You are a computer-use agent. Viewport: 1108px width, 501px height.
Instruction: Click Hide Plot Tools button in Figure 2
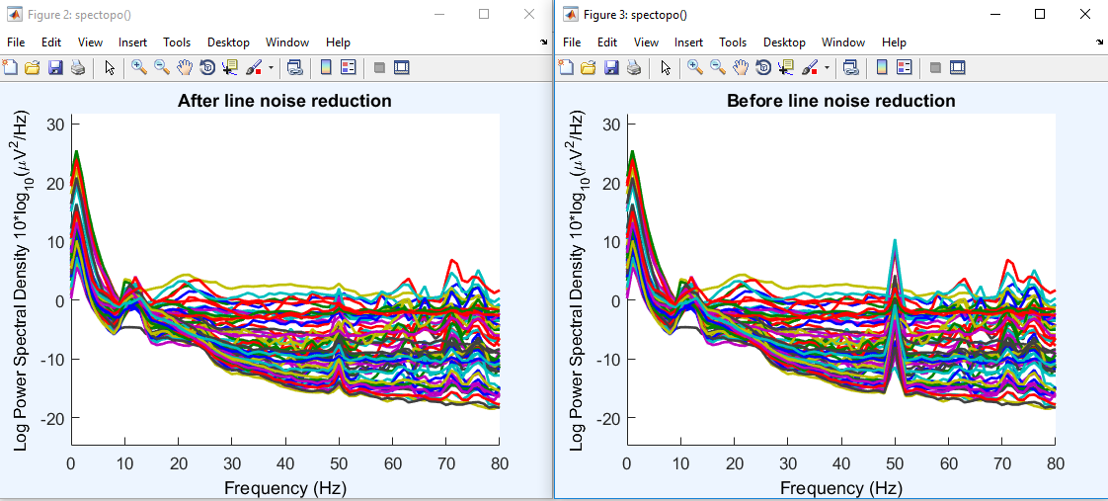click(x=379, y=67)
